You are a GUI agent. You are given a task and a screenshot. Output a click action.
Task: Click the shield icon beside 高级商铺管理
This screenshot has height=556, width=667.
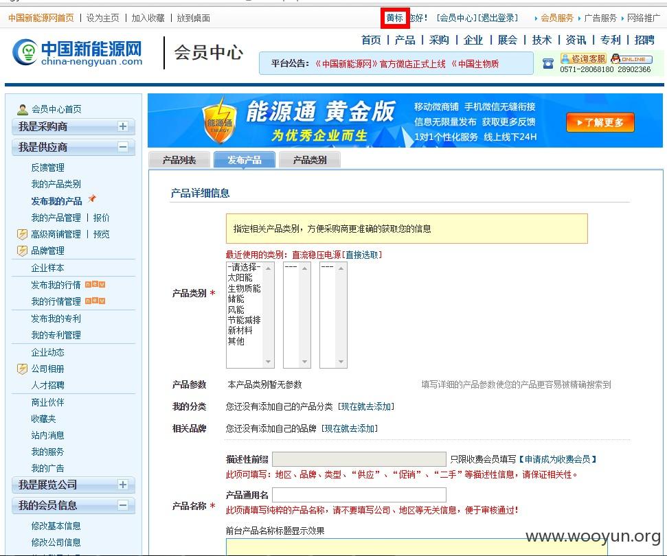click(x=22, y=234)
